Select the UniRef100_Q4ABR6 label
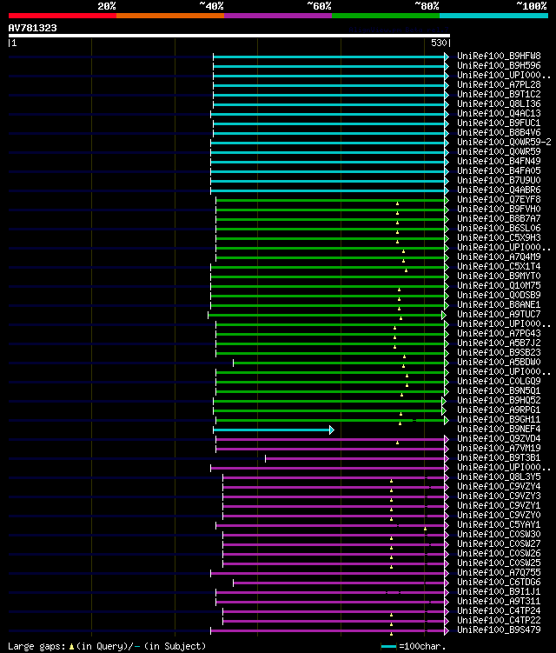This screenshot has height=653, width=556. point(499,190)
